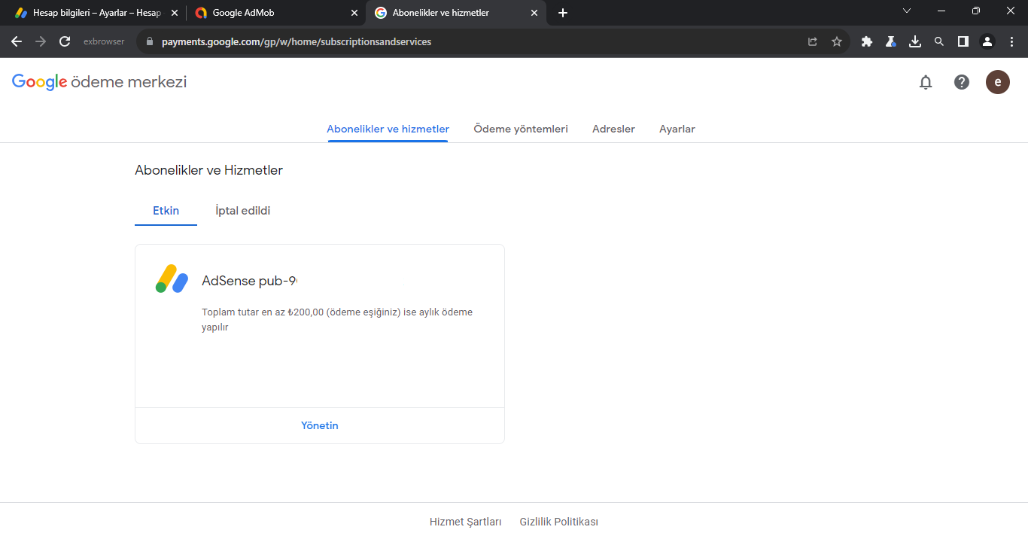This screenshot has height=542, width=1028.
Task: Open the downloads icon
Action: click(x=915, y=41)
